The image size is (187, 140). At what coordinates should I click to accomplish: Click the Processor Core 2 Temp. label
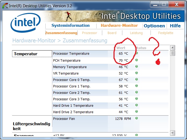pos(72,93)
